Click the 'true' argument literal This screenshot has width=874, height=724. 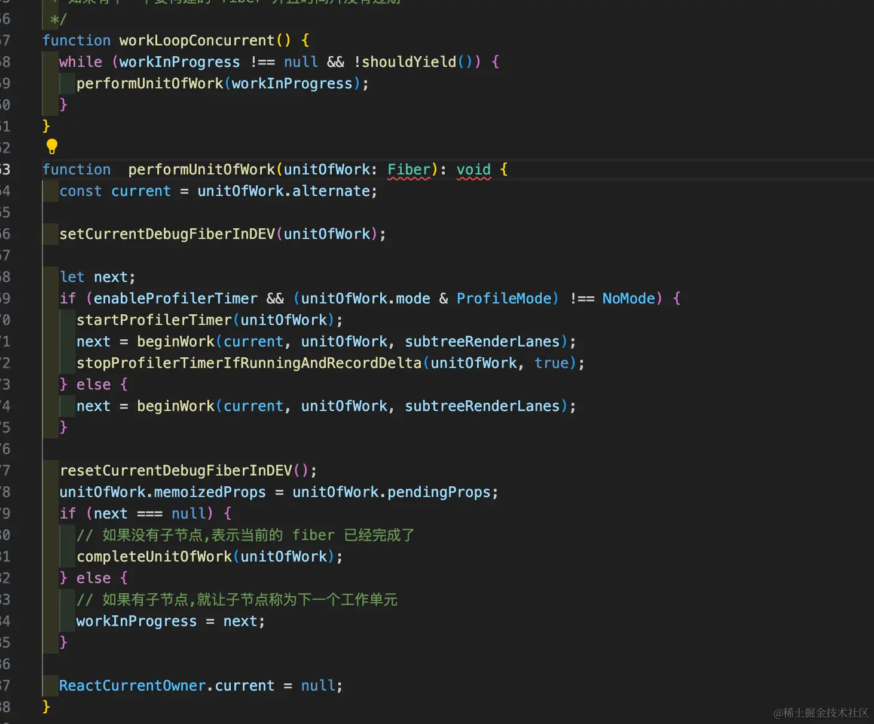pos(551,363)
